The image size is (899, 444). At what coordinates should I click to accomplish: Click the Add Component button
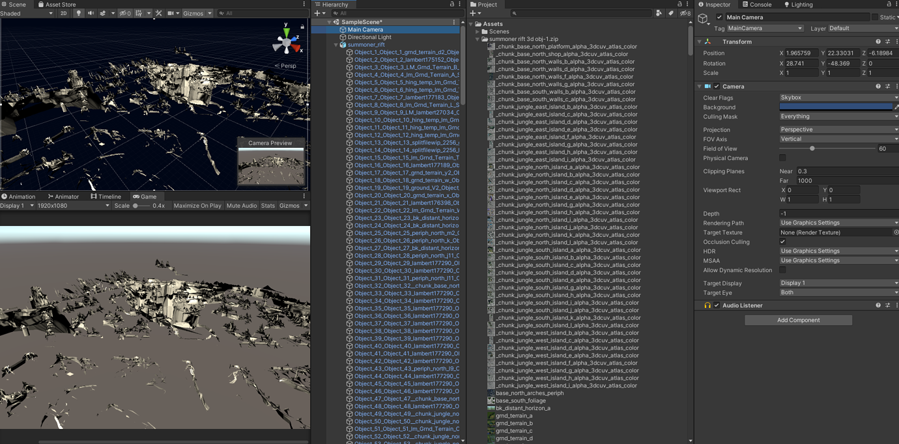point(798,320)
